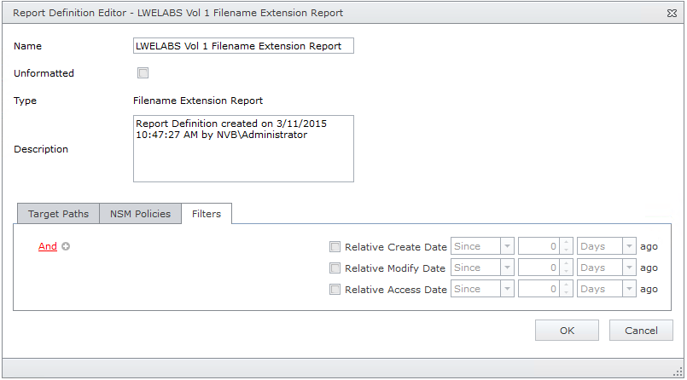Select the Filters tab
Screen dimensions: 687x380
click(207, 214)
